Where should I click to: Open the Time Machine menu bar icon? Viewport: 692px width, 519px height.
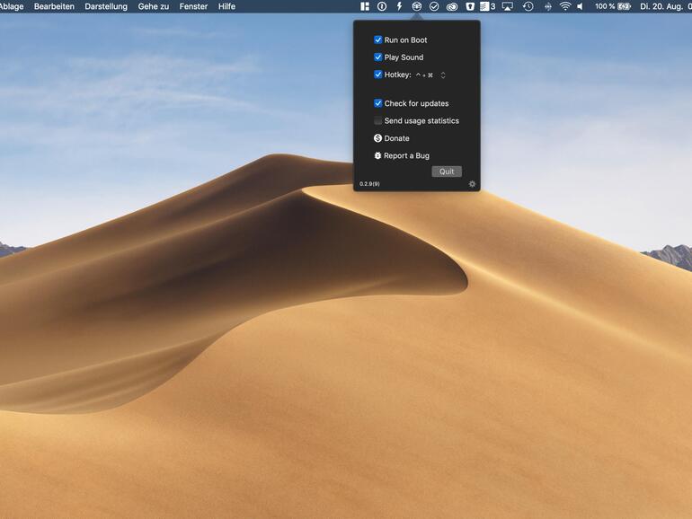[528, 6]
